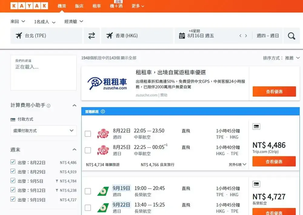
Task: Select the 8月25日 22:25 return flight checkbox
Action: click(88, 150)
